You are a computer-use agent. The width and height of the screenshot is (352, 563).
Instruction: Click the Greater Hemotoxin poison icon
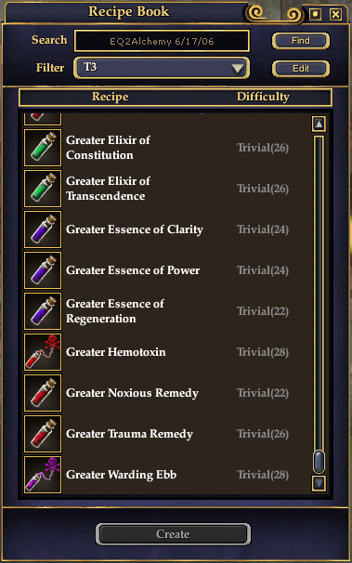click(x=43, y=352)
